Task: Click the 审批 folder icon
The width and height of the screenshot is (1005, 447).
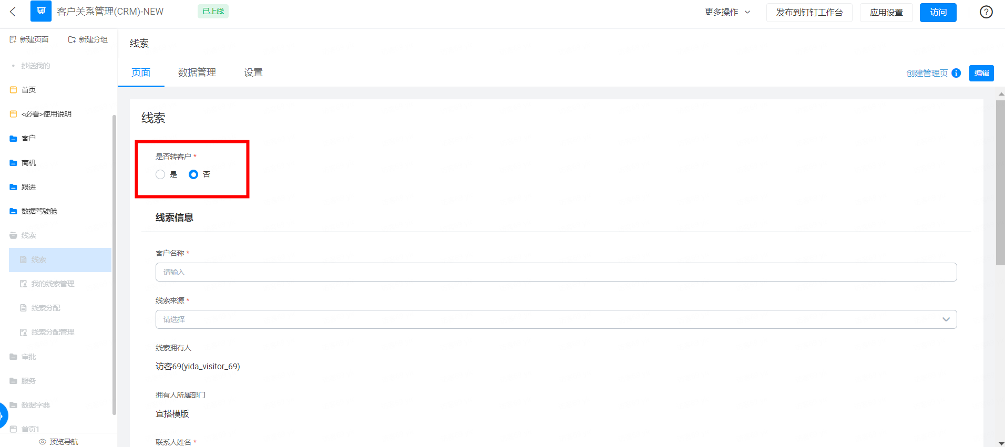Action: click(x=14, y=357)
